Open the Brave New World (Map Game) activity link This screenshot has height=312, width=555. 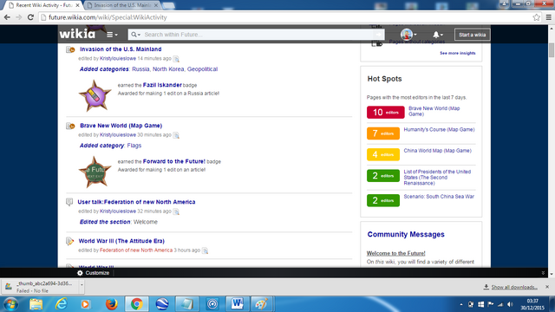(x=121, y=126)
